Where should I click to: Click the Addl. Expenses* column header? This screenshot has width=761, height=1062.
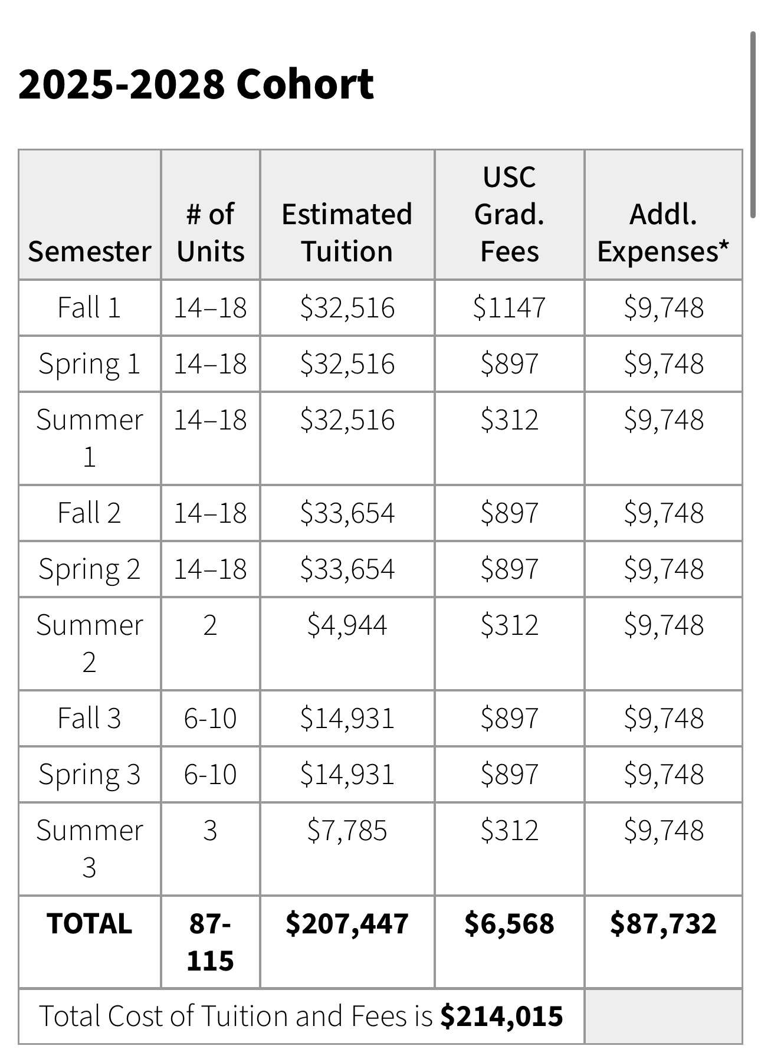click(663, 232)
